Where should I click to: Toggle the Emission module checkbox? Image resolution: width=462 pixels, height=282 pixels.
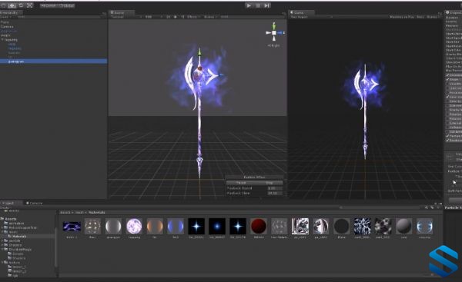(x=448, y=75)
